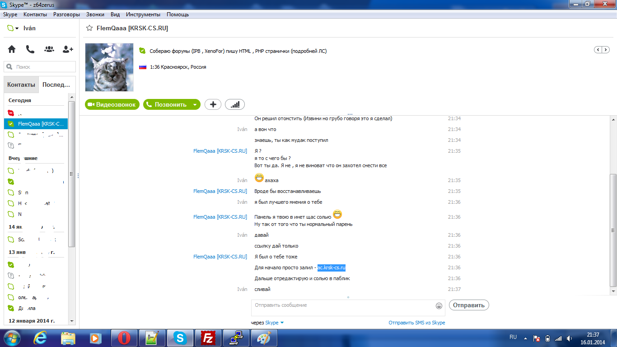Toggle favorite star for FlemQaaa
The height and width of the screenshot is (347, 617).
pyautogui.click(x=89, y=28)
